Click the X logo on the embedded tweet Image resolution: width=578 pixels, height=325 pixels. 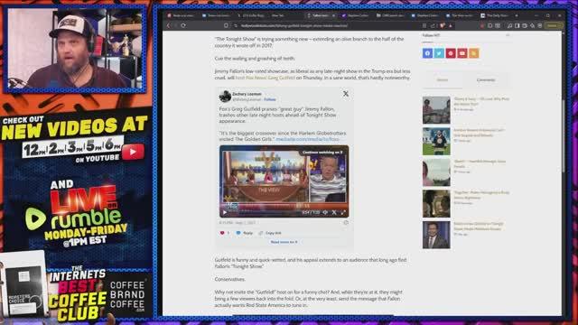point(346,94)
